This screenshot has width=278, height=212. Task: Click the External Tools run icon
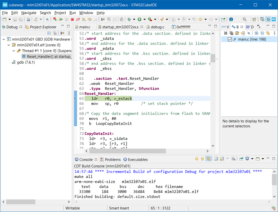point(150,19)
